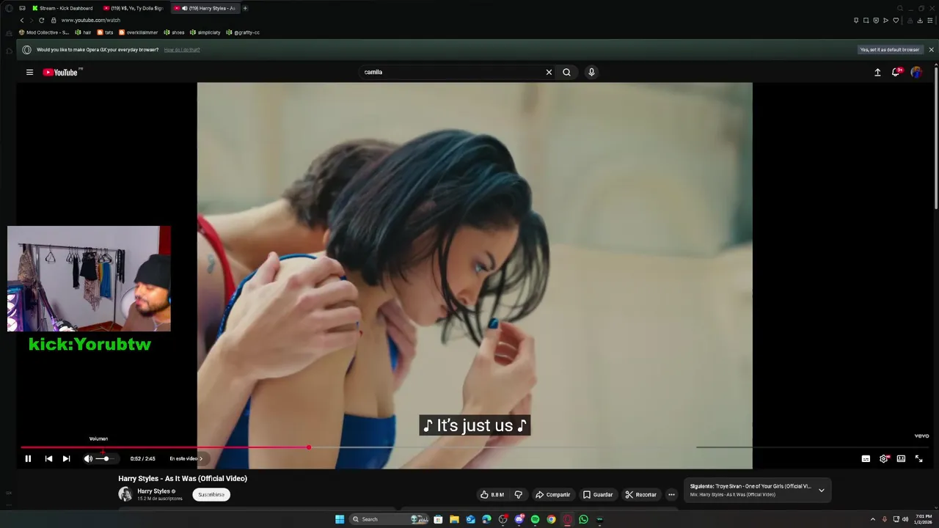Click inside the YouTube search field
Image resolution: width=939 pixels, height=528 pixels.
coord(451,72)
